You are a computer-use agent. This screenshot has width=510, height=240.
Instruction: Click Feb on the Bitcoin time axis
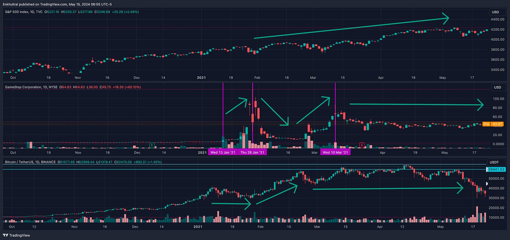coord(260,227)
